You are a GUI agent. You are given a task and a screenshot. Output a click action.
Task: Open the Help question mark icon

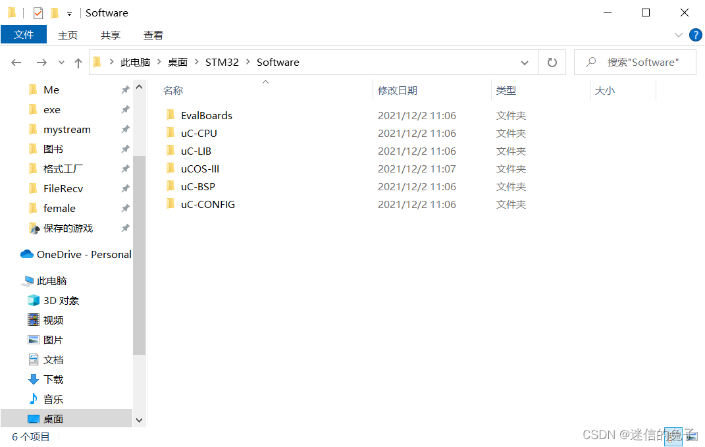[x=695, y=35]
